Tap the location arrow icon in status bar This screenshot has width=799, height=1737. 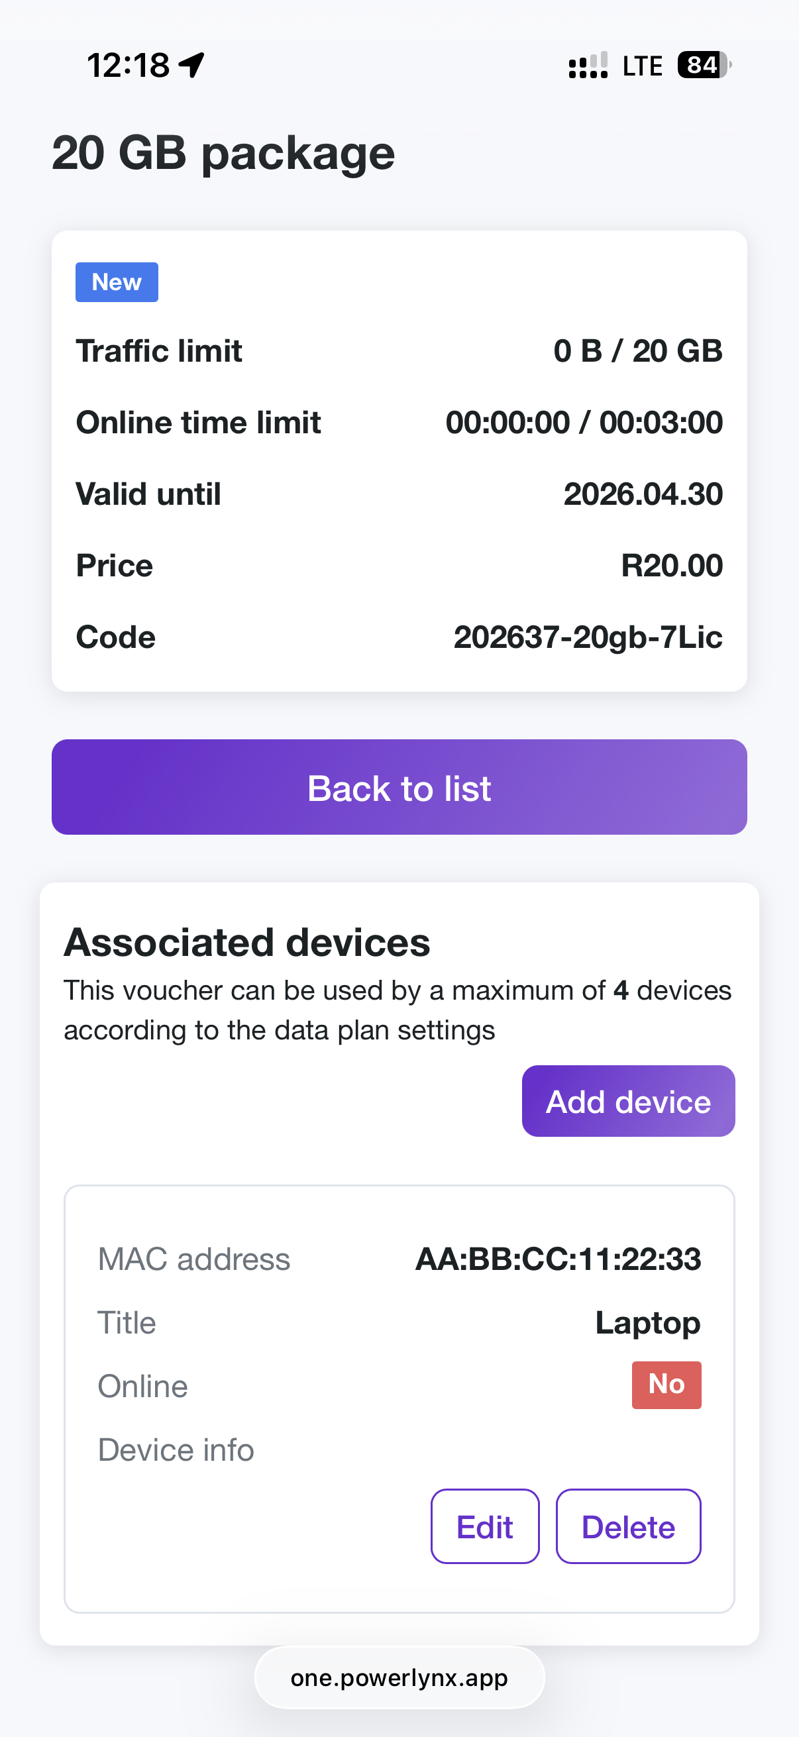[x=192, y=66]
